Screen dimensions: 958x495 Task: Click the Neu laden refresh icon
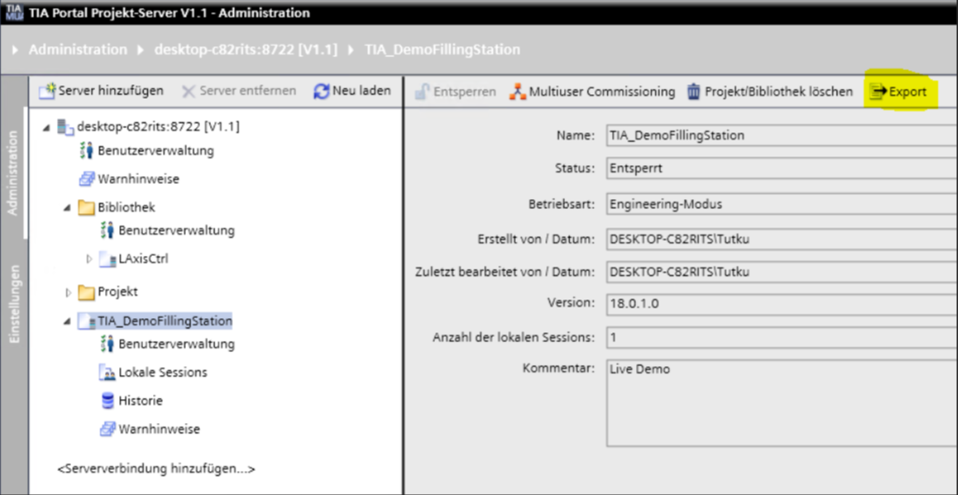321,92
